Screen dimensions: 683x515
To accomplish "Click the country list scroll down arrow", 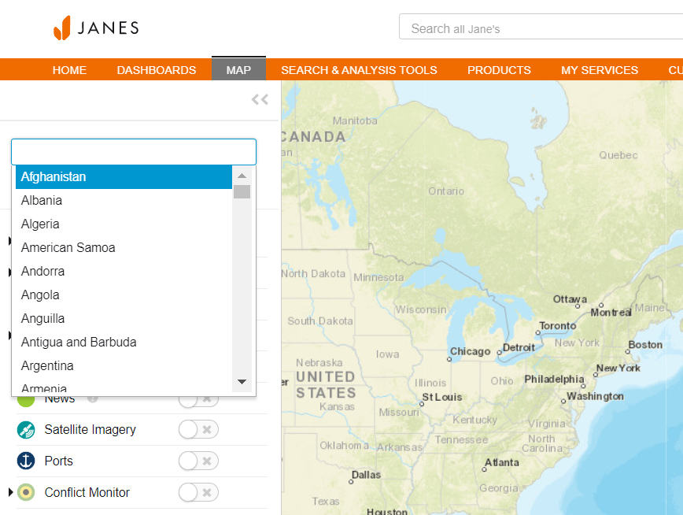I will (x=242, y=382).
